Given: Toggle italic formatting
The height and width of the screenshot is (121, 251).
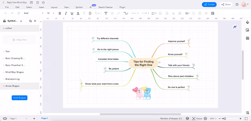Looking at the screenshot, I should pyautogui.click(x=66, y=13).
